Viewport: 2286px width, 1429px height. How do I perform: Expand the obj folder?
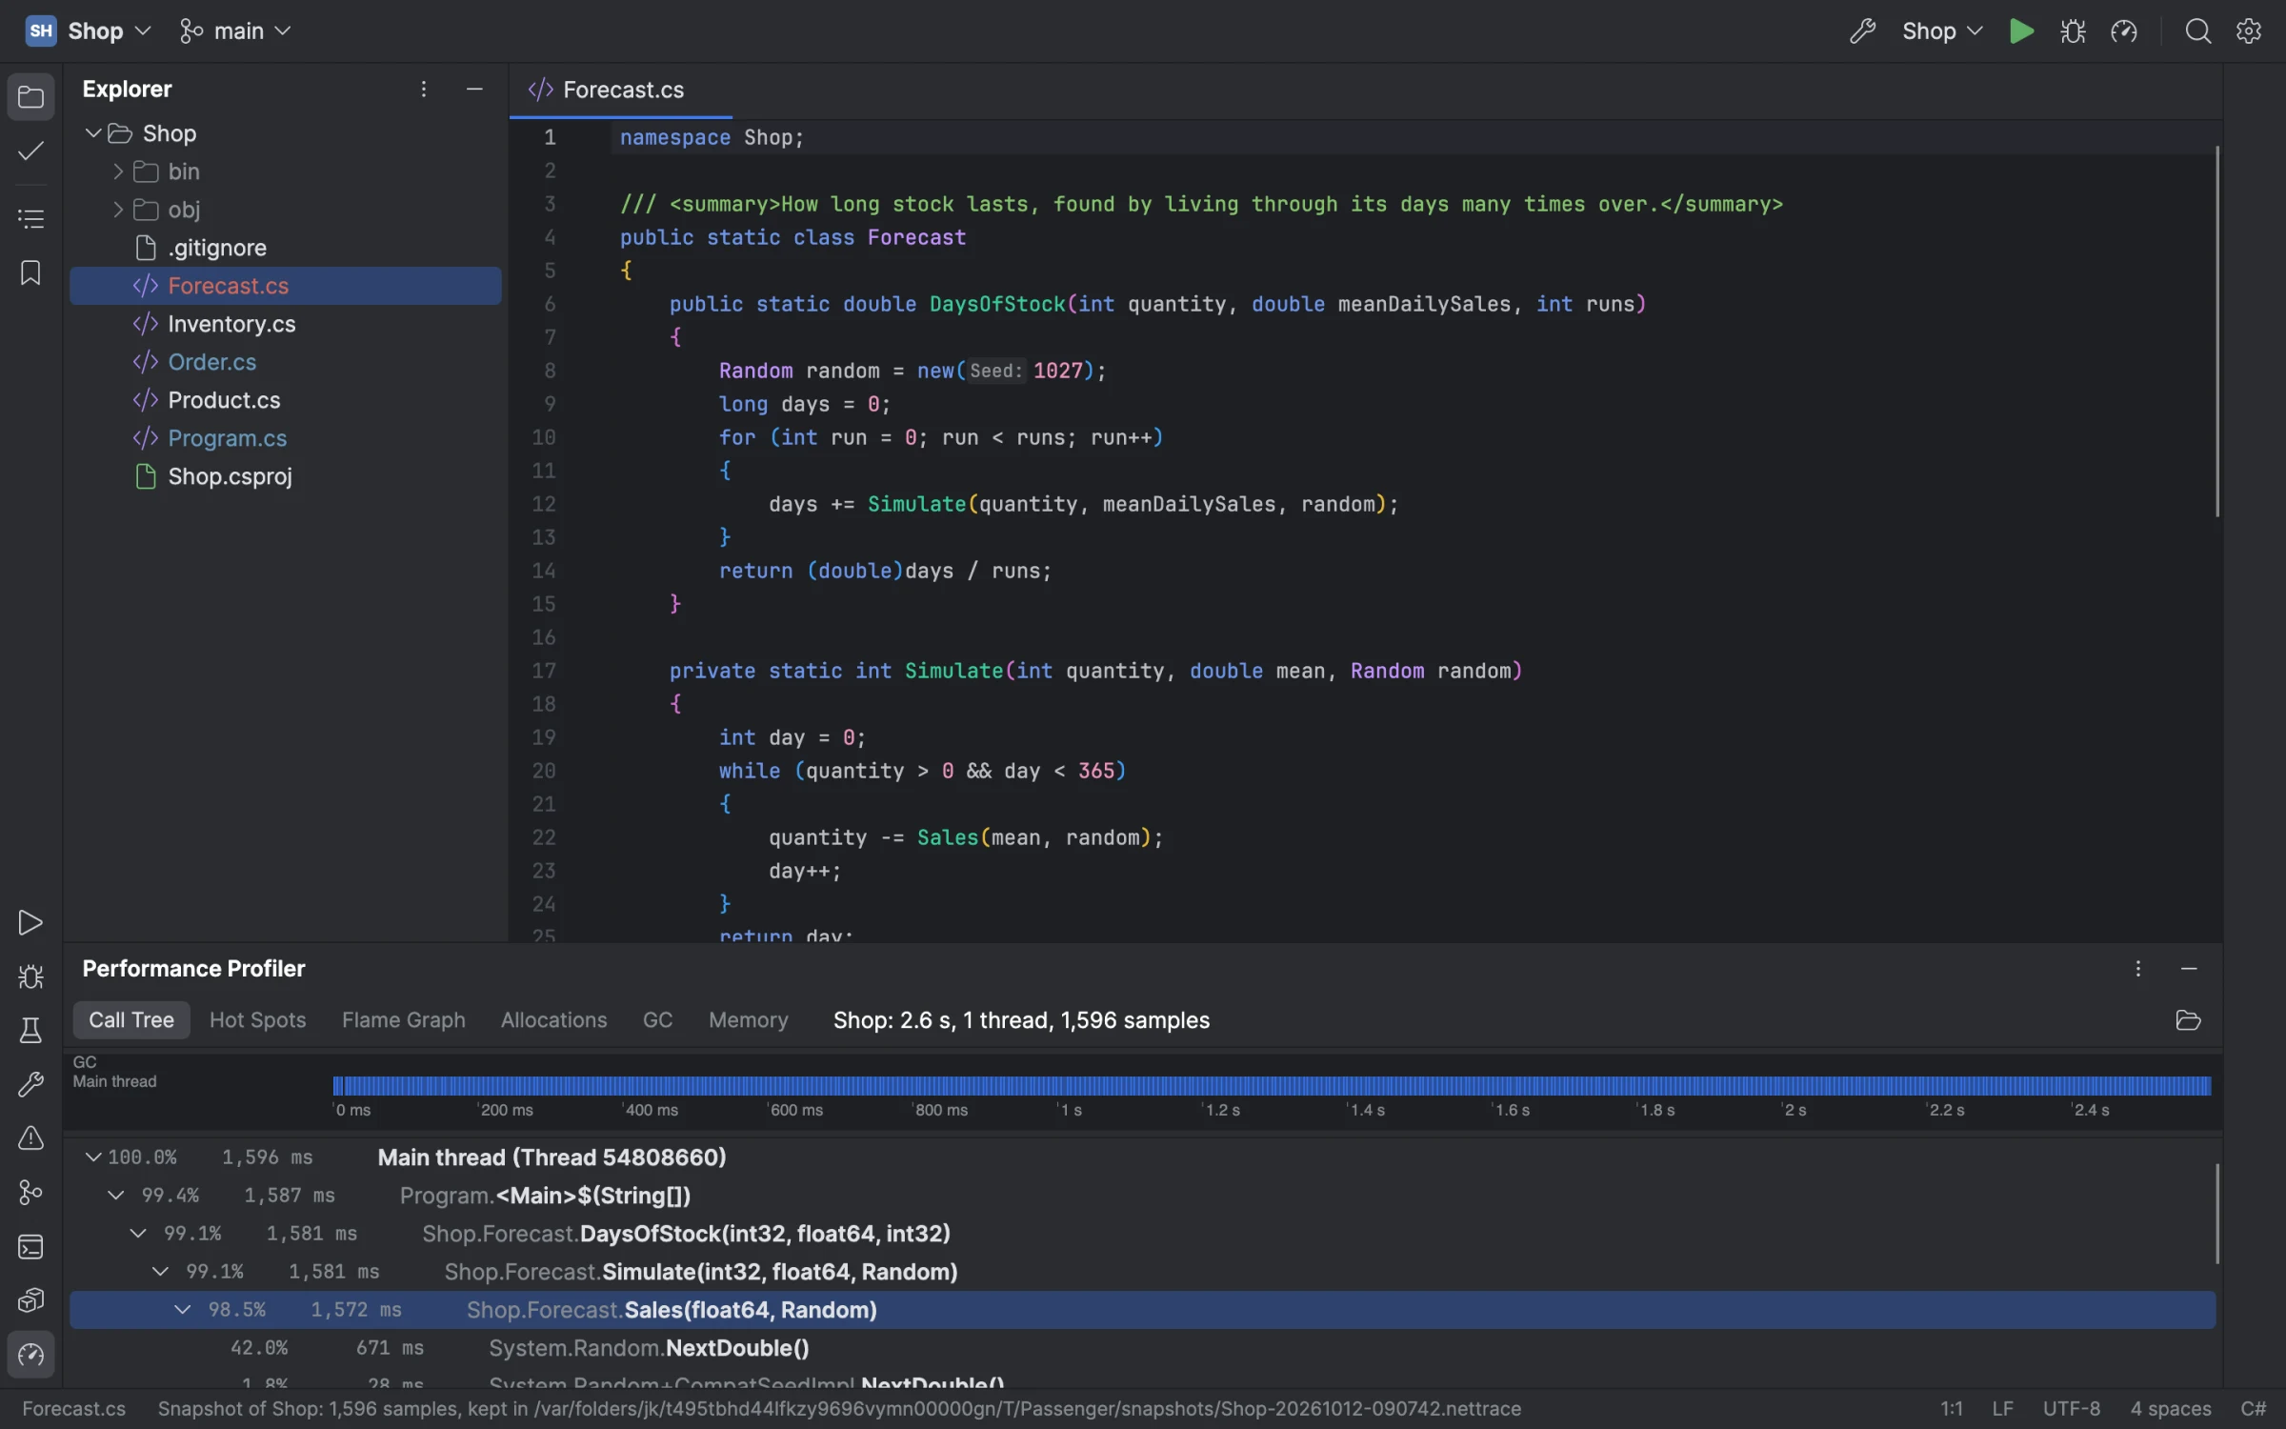118,210
